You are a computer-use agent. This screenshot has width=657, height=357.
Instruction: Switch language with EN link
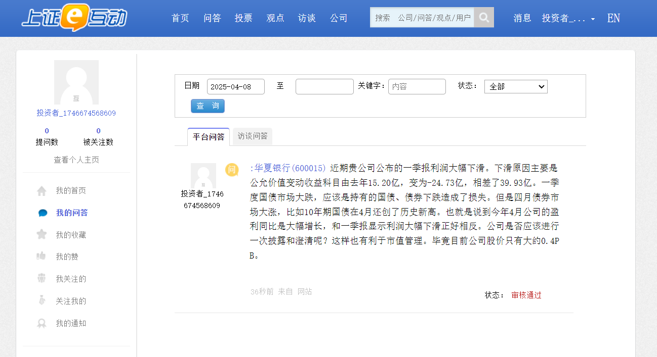coord(613,18)
